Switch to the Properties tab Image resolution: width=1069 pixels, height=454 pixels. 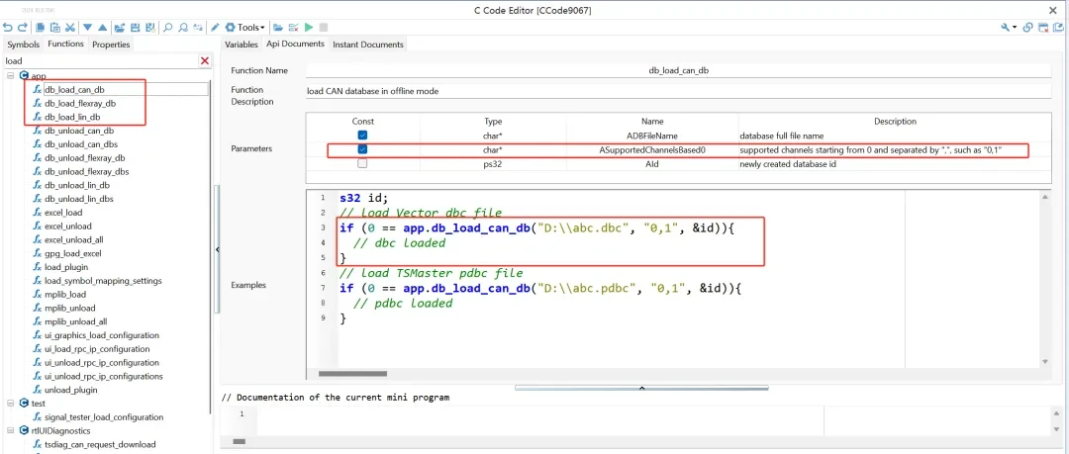tap(111, 45)
